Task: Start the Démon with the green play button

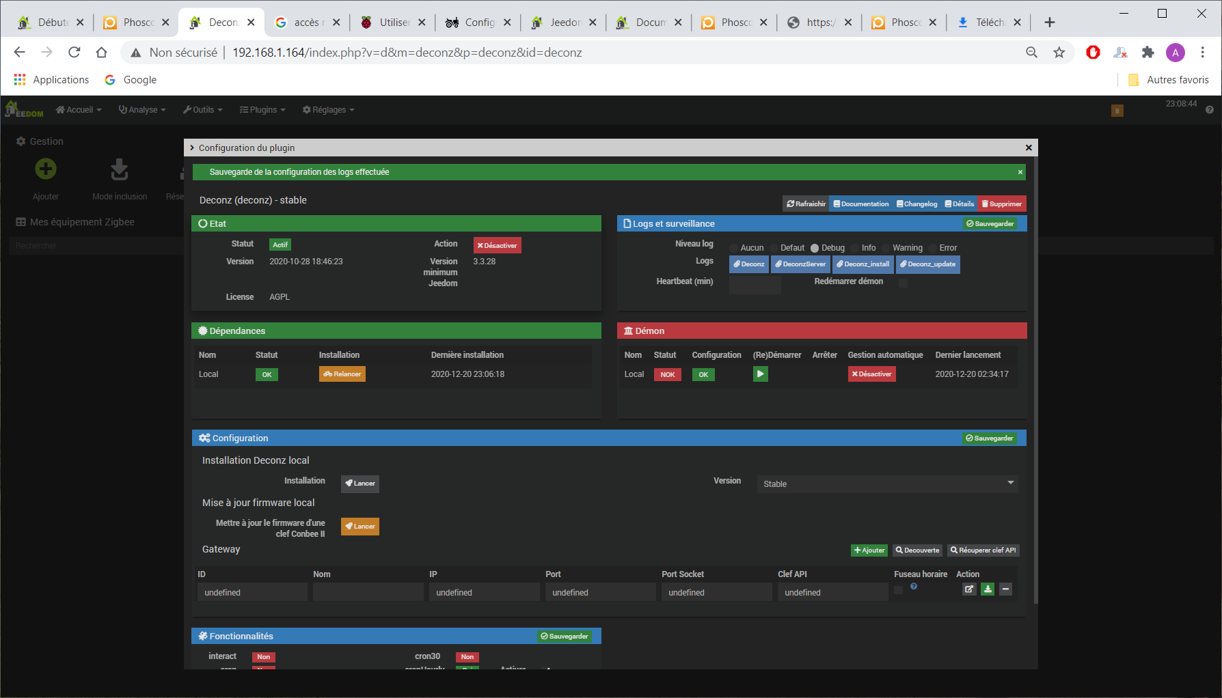Action: point(760,374)
